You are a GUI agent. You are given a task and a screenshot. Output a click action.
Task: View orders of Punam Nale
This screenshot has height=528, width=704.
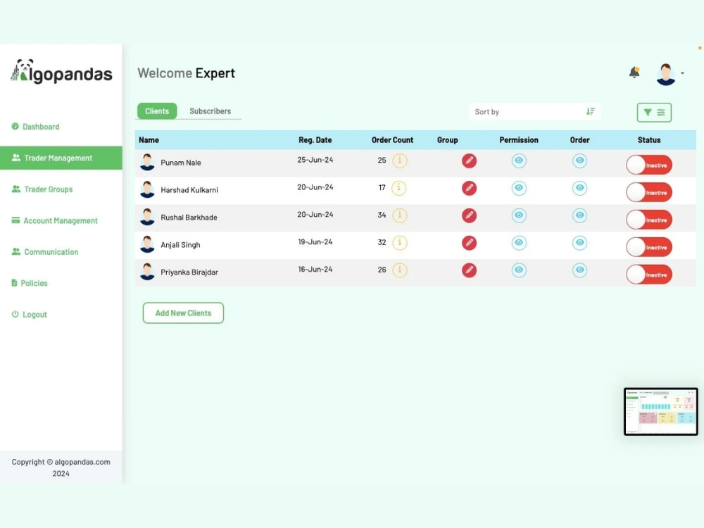[579, 161]
